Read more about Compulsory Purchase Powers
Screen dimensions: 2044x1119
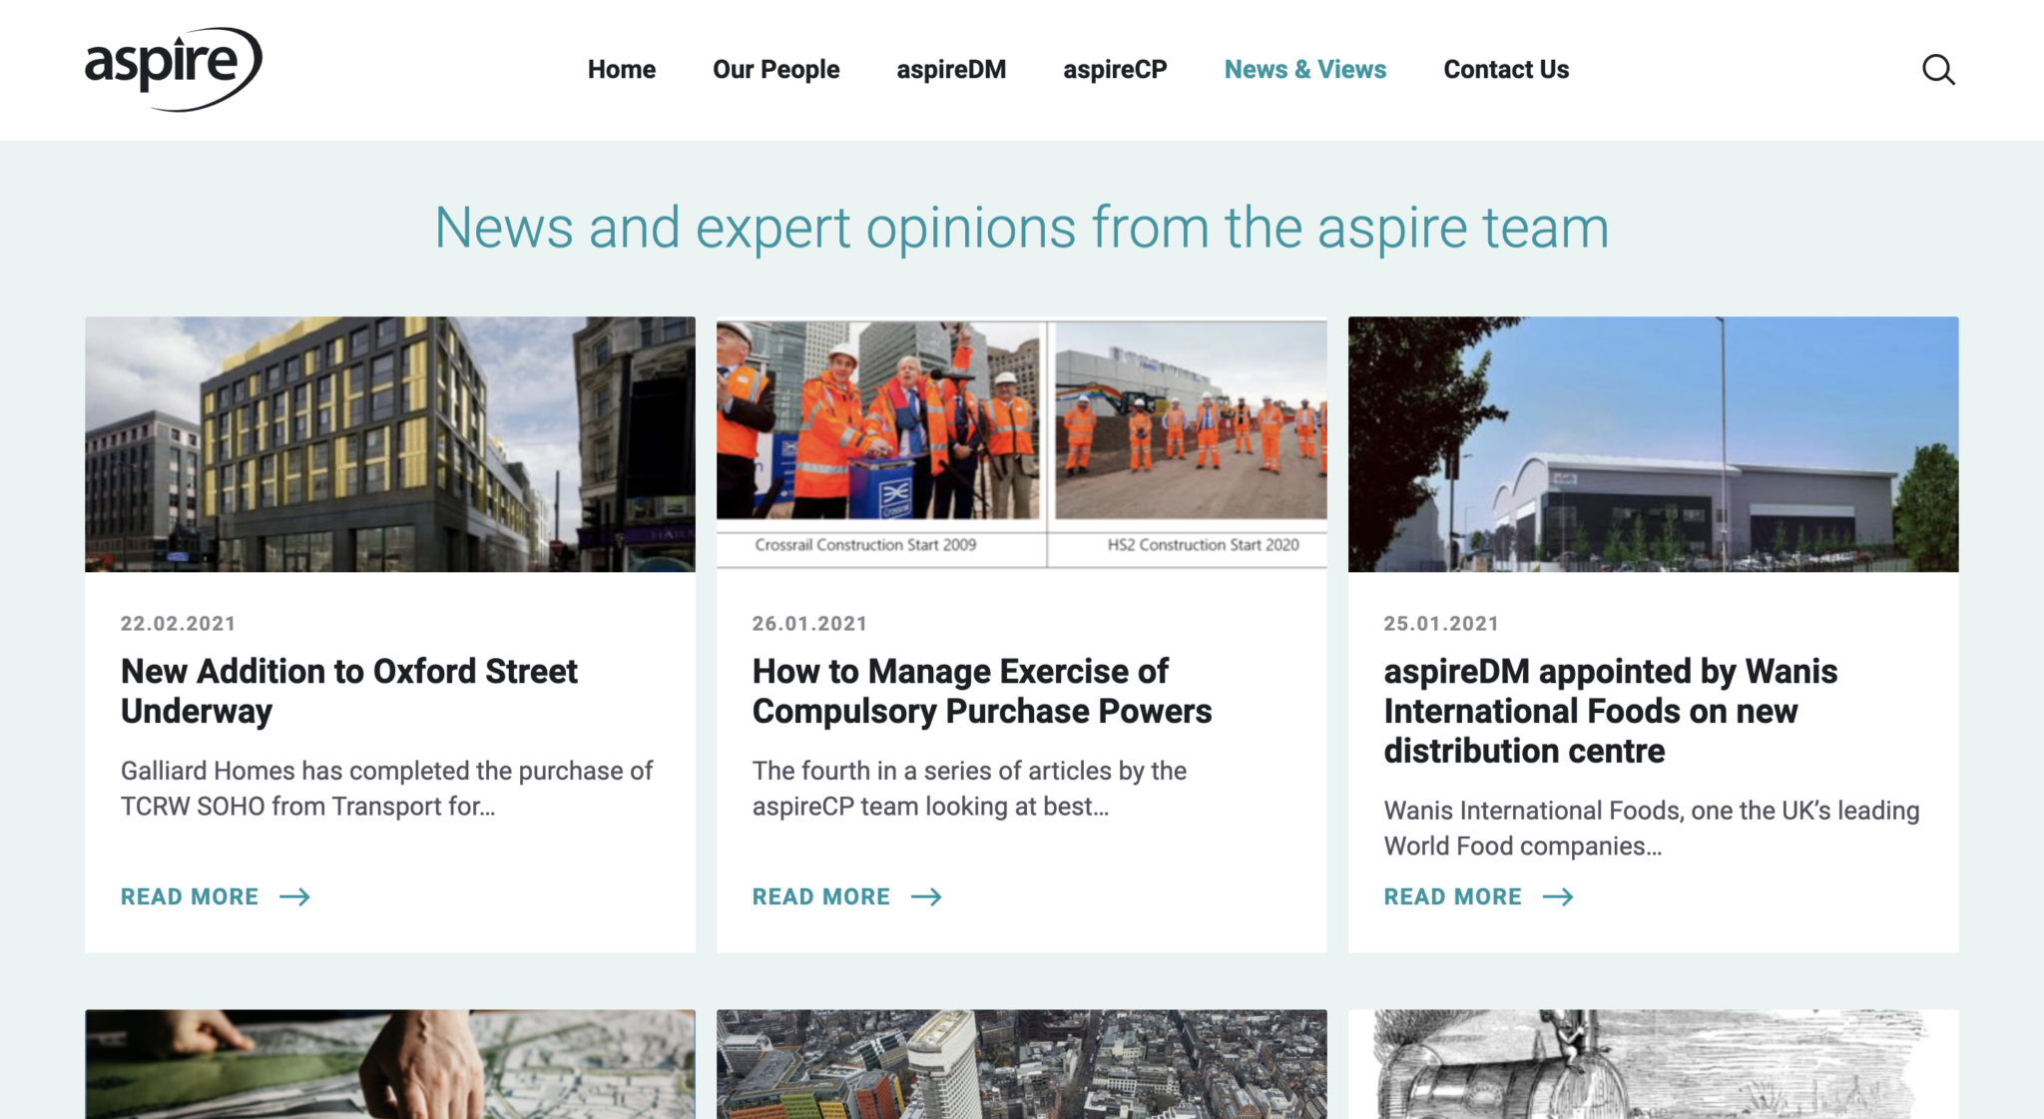(821, 896)
